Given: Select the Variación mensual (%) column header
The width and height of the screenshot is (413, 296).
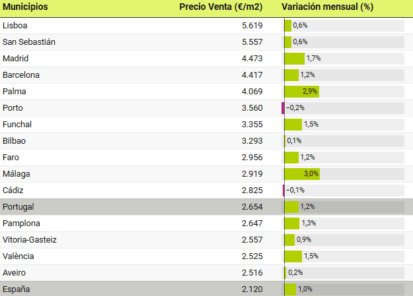Looking at the screenshot, I should pos(327,7).
